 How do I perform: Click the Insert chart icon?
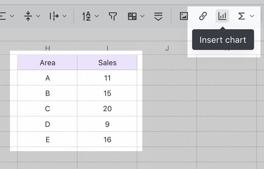(222, 16)
